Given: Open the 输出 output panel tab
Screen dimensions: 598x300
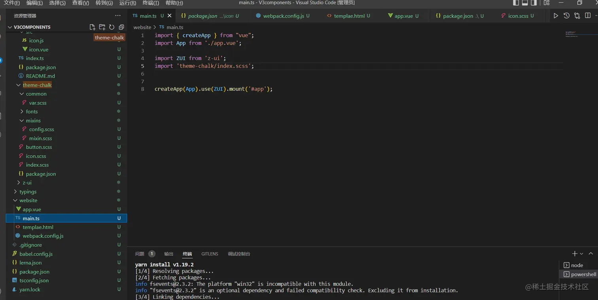Looking at the screenshot, I should pyautogui.click(x=169, y=254).
